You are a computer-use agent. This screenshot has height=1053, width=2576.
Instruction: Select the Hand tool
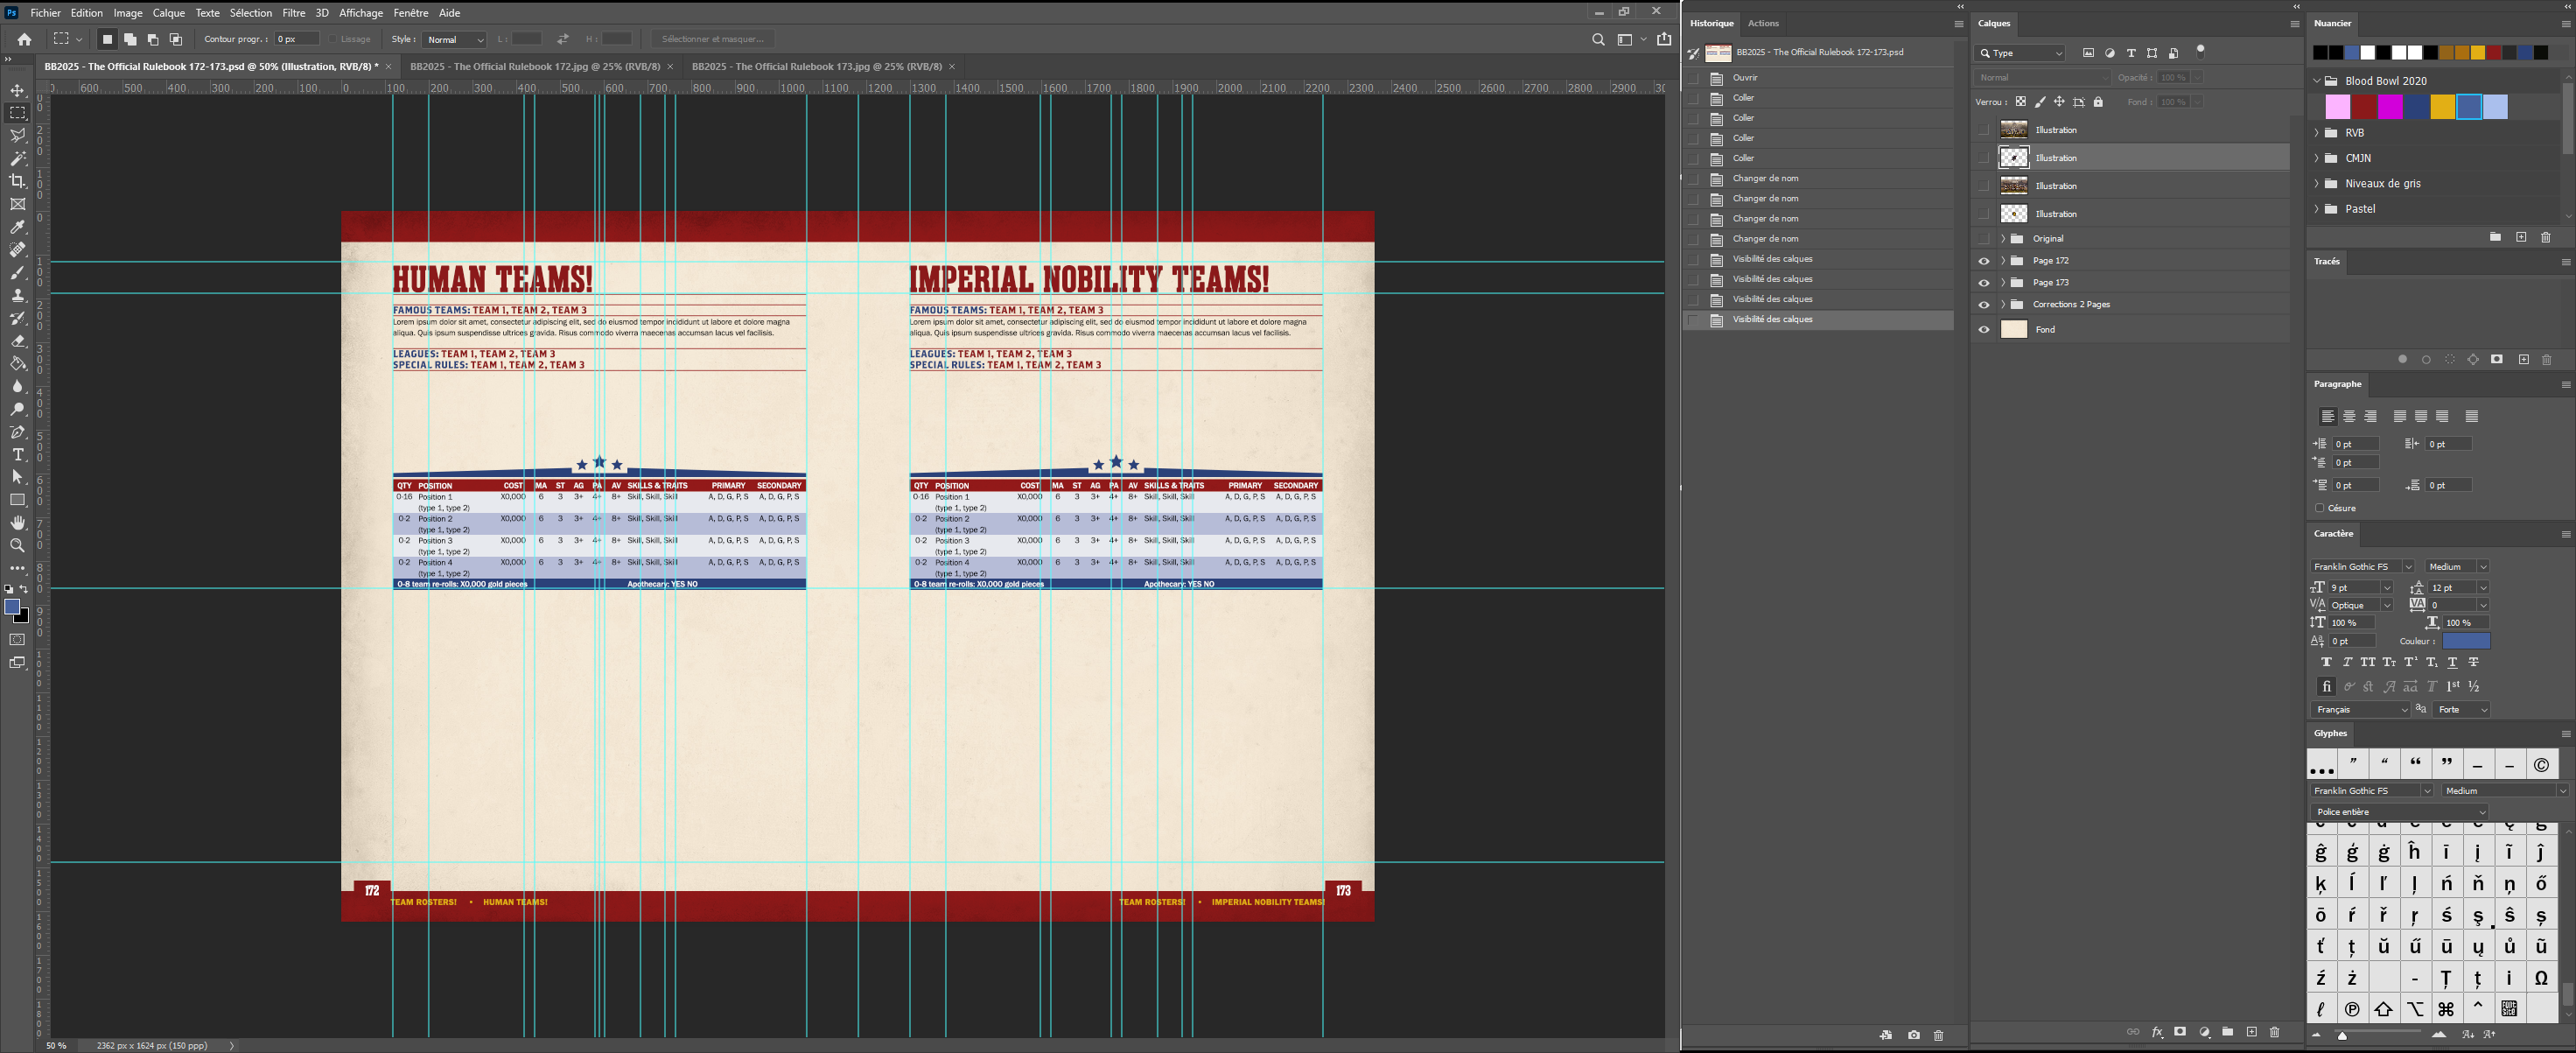(17, 523)
